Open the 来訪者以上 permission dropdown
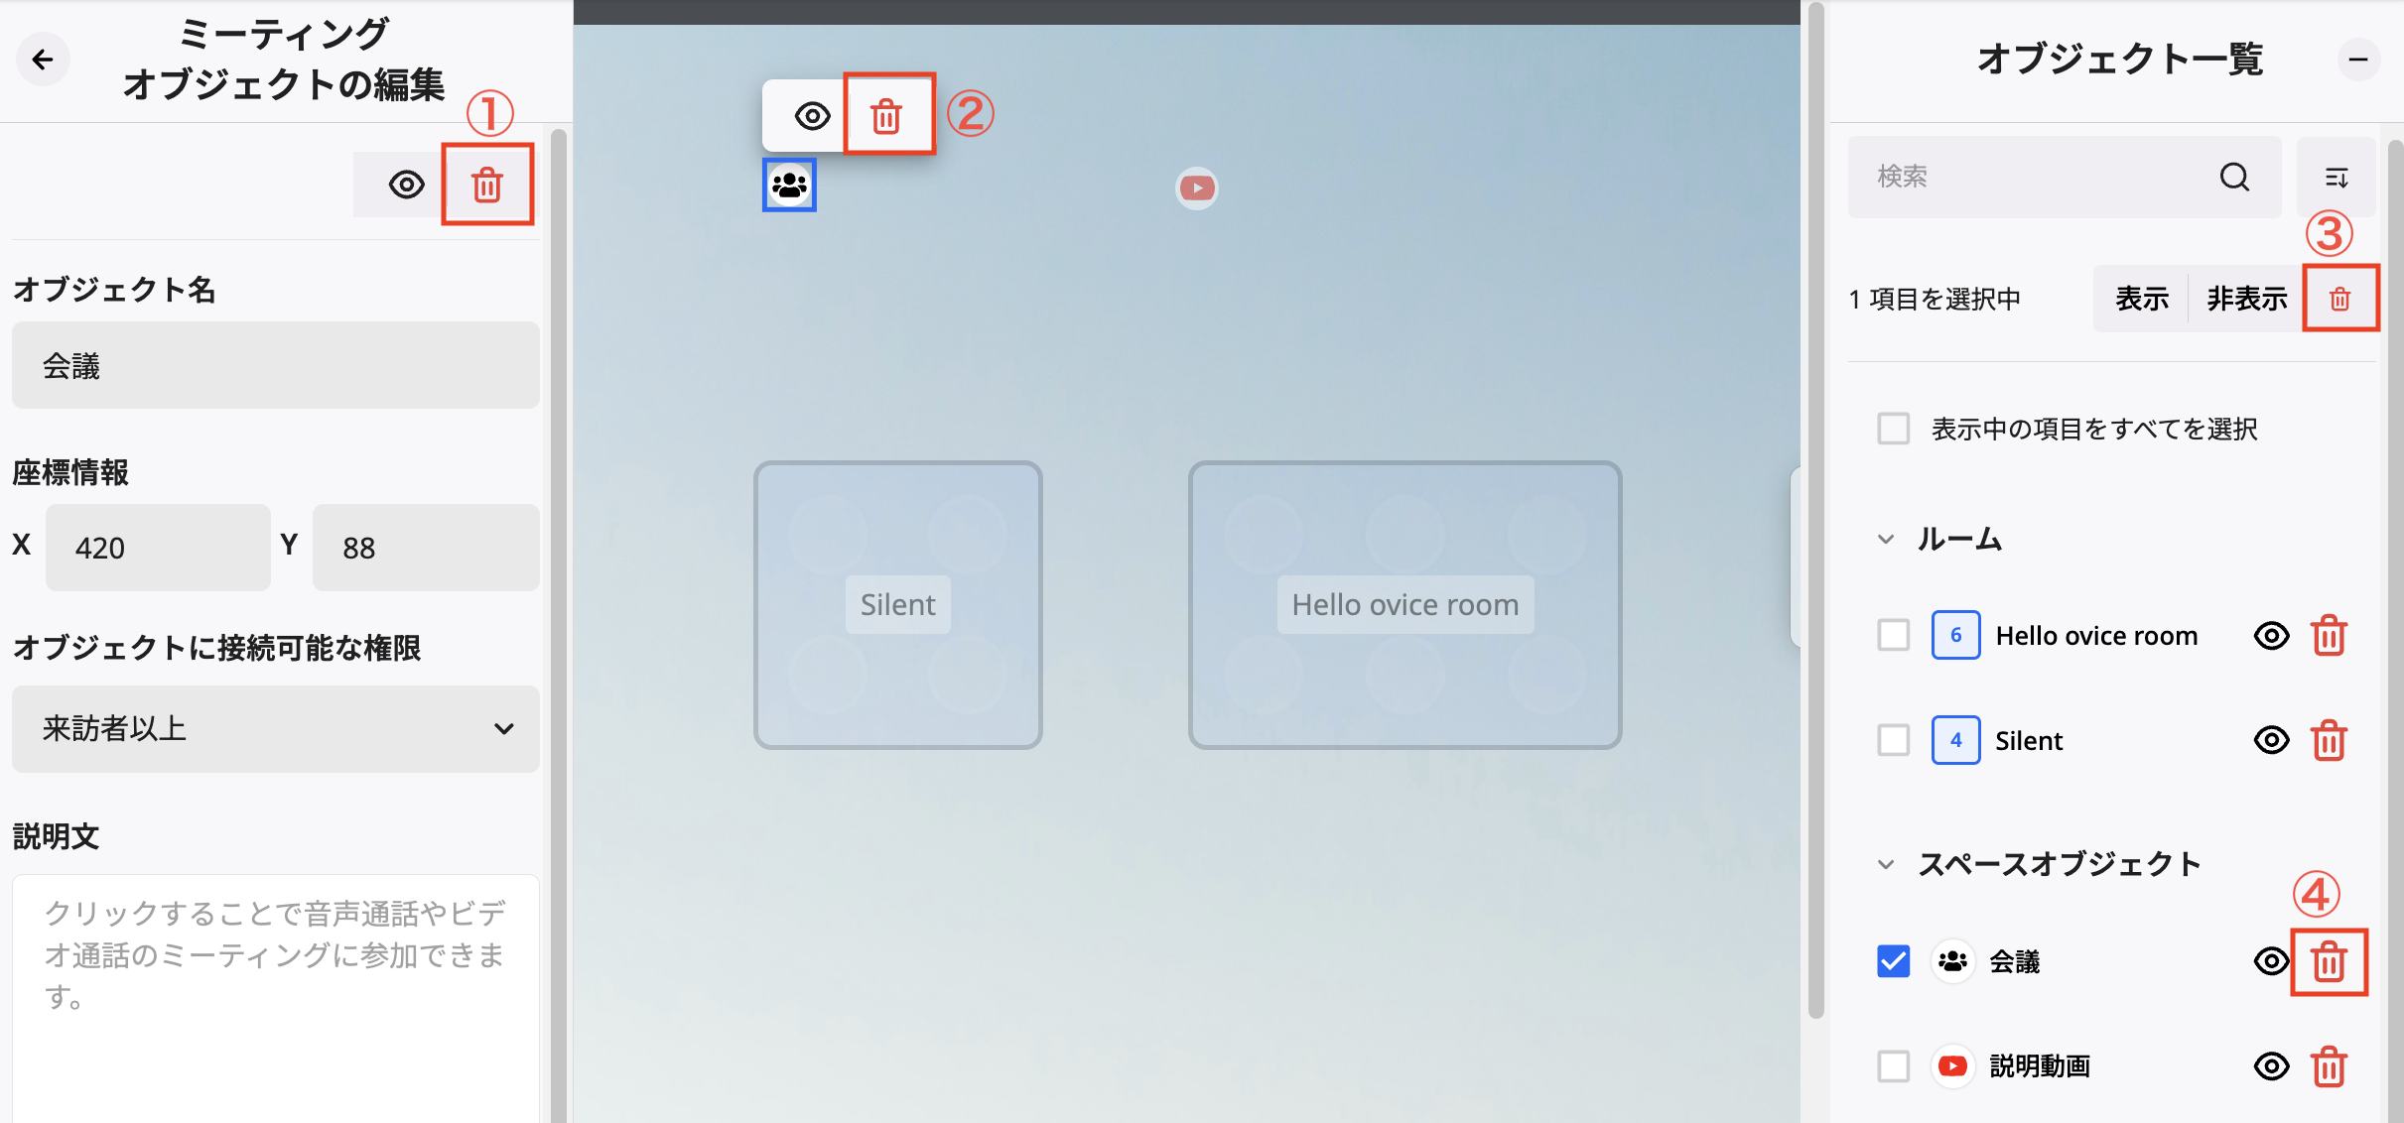The height and width of the screenshot is (1123, 2404). coord(275,729)
